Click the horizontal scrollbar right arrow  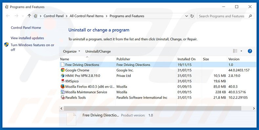coord(254,108)
